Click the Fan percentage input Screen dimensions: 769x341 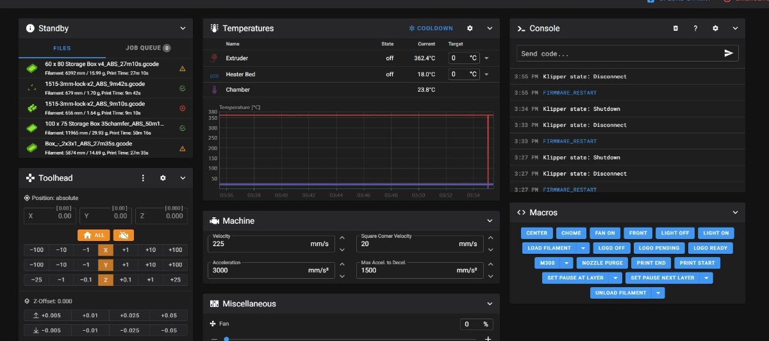point(477,324)
